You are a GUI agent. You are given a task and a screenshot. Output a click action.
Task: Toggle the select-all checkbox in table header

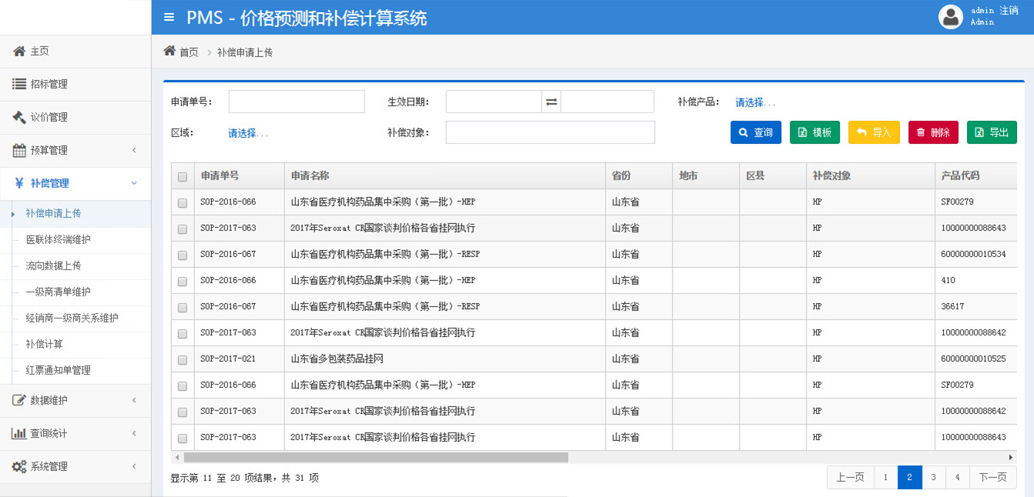tap(183, 176)
